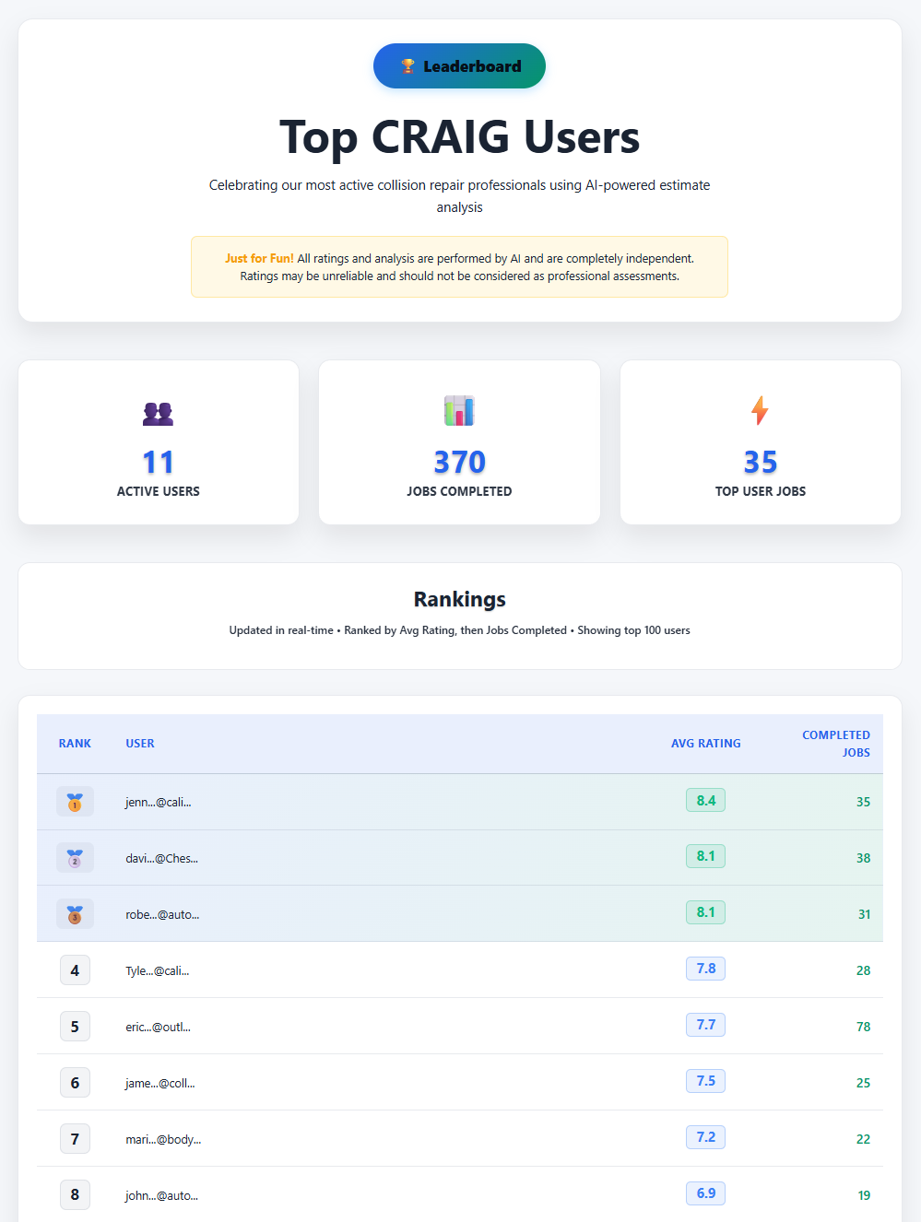The height and width of the screenshot is (1222, 921).
Task: Click the USER column header
Action: click(140, 743)
